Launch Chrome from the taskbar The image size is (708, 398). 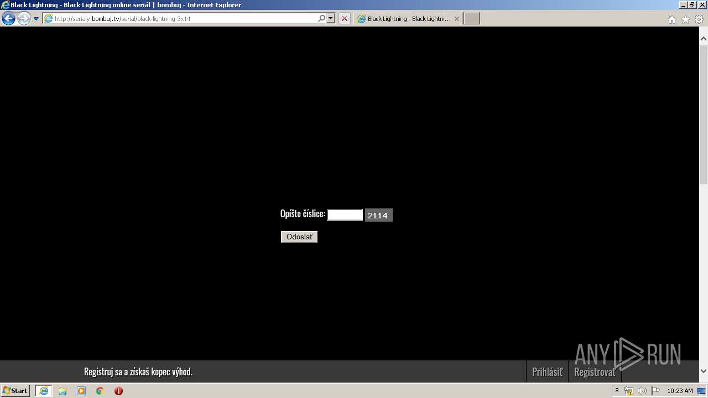pyautogui.click(x=100, y=391)
